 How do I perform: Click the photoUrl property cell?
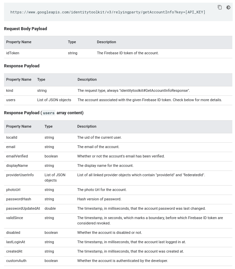point(13,190)
